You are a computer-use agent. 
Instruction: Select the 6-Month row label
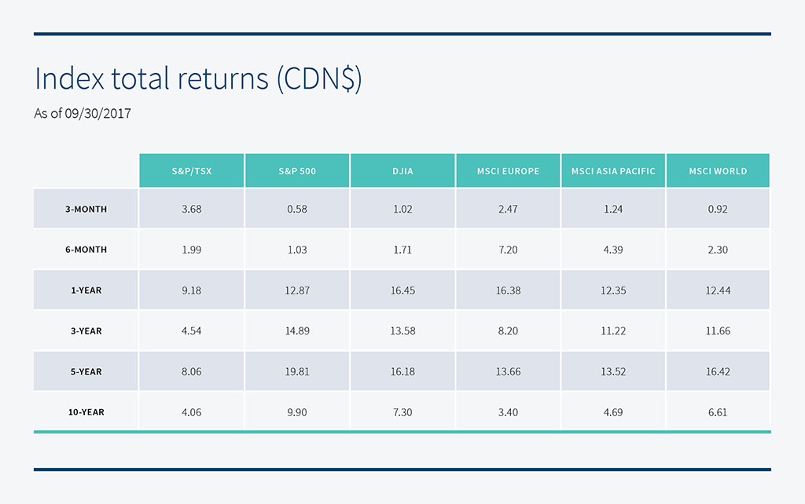click(x=86, y=250)
